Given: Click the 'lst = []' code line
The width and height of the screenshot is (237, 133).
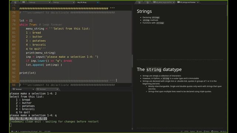Looking at the screenshot, I should (26, 21).
